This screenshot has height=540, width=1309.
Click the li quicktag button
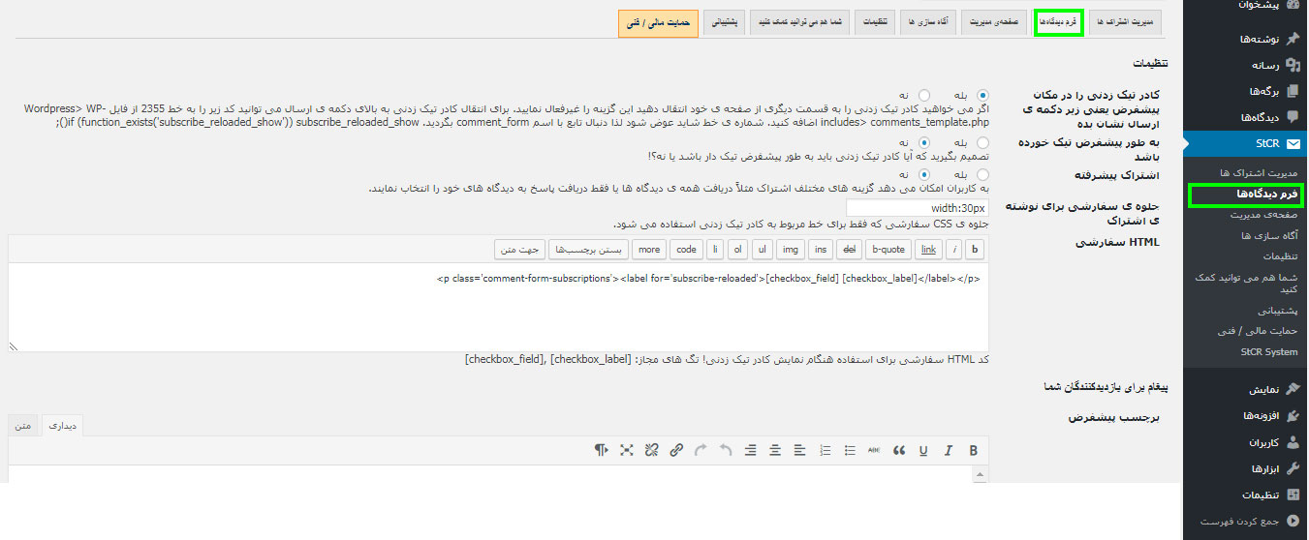pos(715,249)
